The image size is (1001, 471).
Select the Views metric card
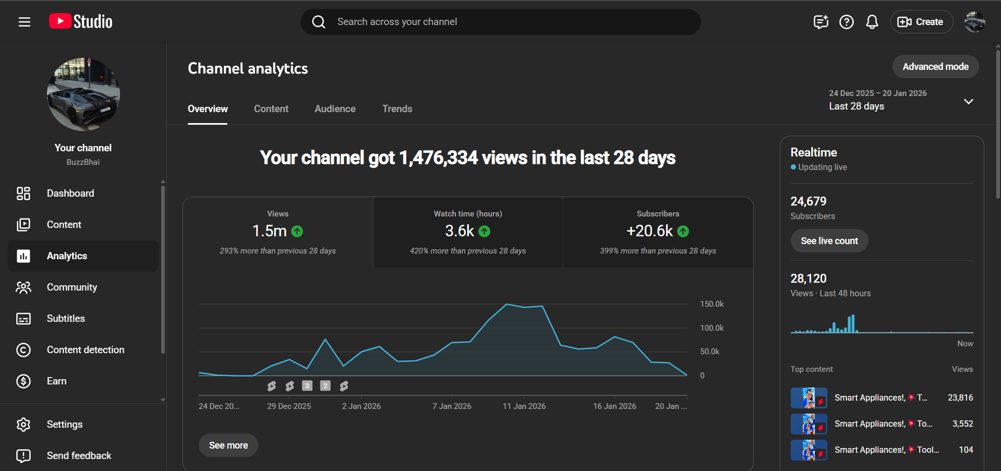click(278, 232)
